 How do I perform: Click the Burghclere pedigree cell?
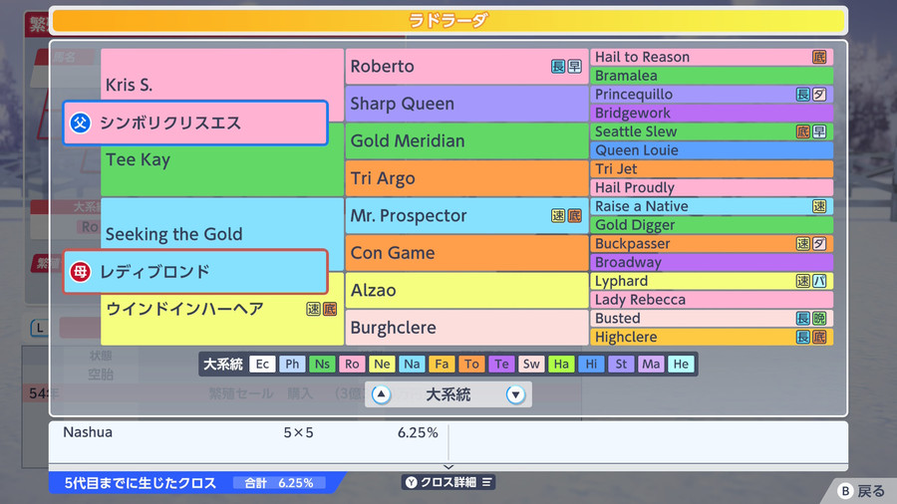pos(466,328)
